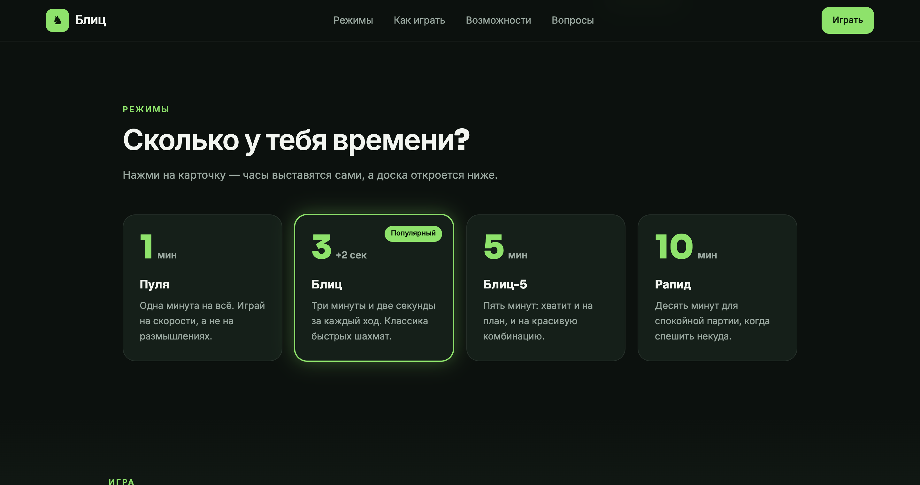This screenshot has height=485, width=920.
Task: Click the description «Одна минута на всё»
Action: click(187, 306)
